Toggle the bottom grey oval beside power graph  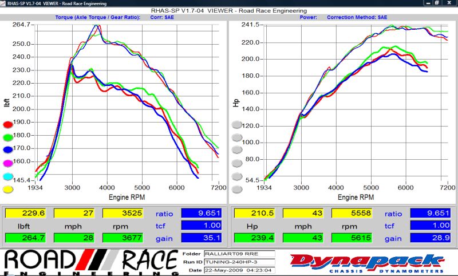[x=237, y=190]
